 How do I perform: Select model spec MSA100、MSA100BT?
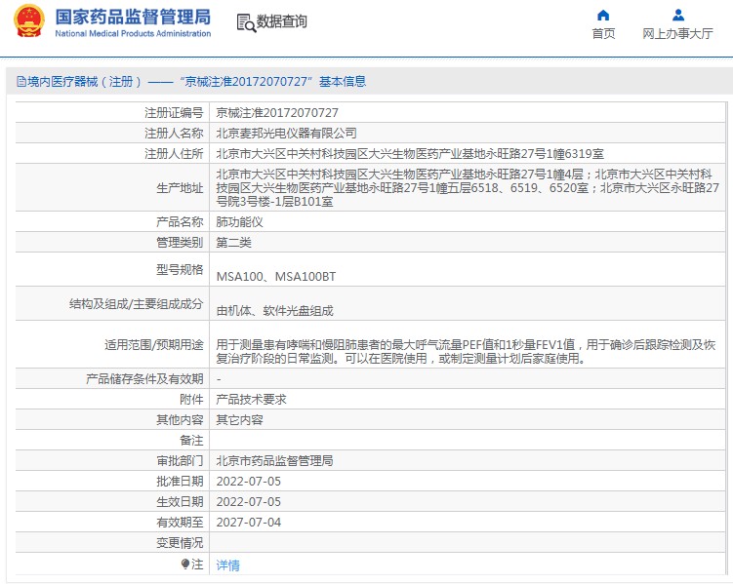coord(276,277)
